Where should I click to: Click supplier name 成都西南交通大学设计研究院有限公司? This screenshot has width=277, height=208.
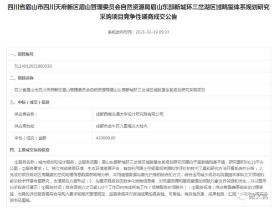130,114
